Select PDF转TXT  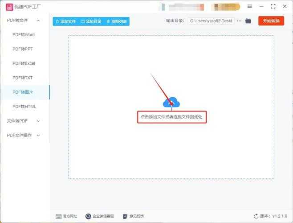pyautogui.click(x=22, y=78)
